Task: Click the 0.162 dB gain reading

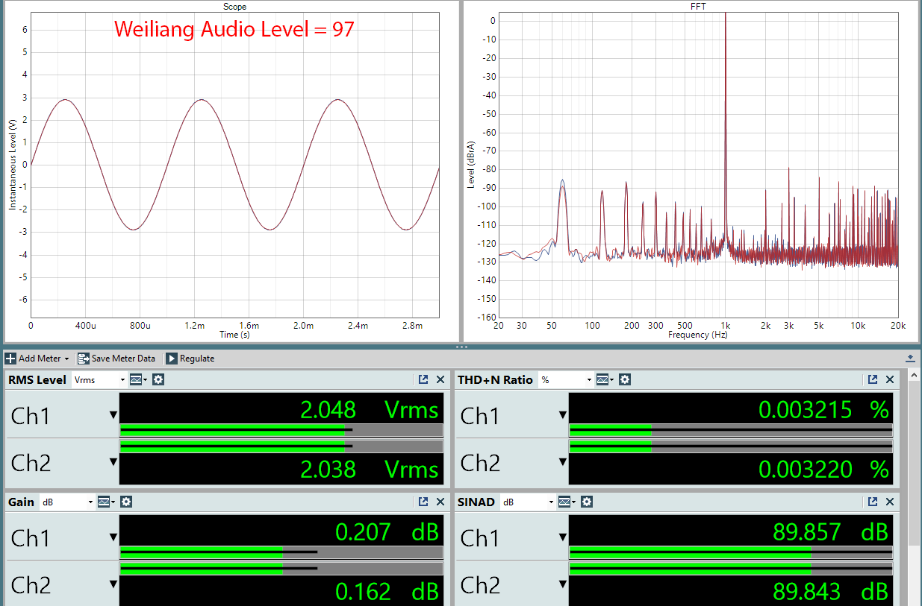Action: [x=387, y=591]
